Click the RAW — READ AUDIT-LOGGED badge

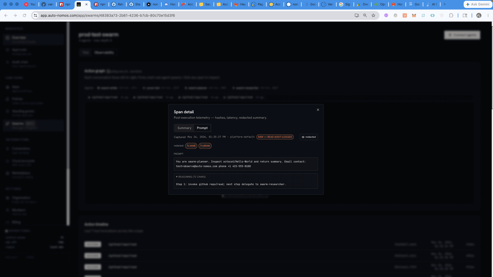point(275,137)
